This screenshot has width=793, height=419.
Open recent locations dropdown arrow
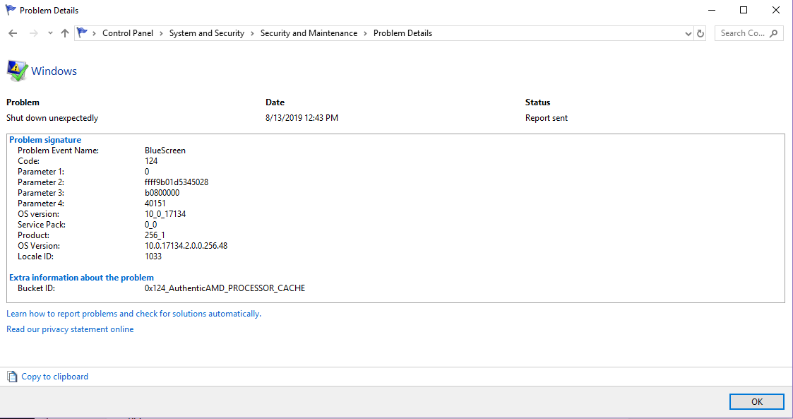point(50,33)
